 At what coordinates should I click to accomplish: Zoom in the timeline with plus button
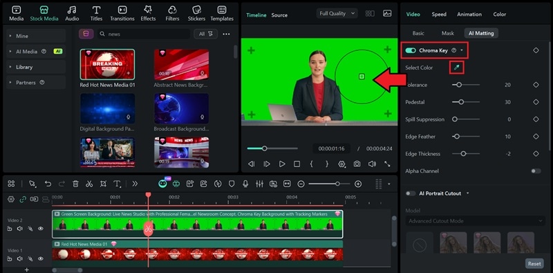point(358,183)
